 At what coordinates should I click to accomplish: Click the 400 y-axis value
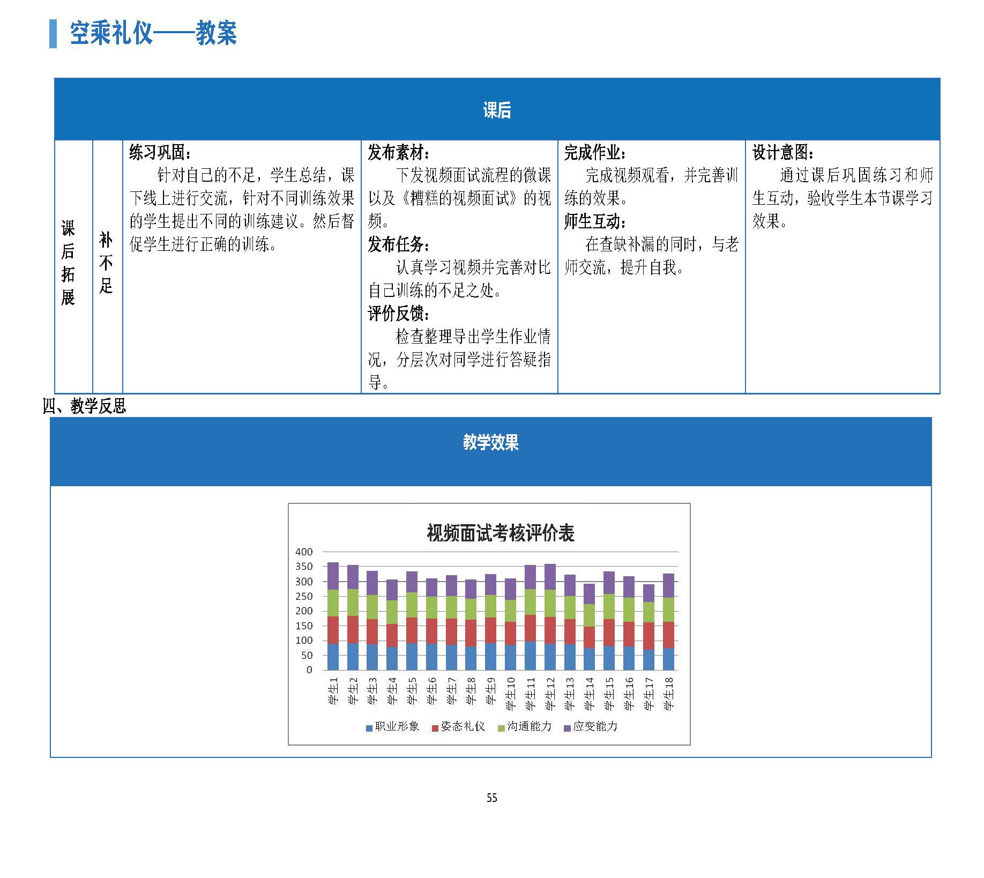304,552
